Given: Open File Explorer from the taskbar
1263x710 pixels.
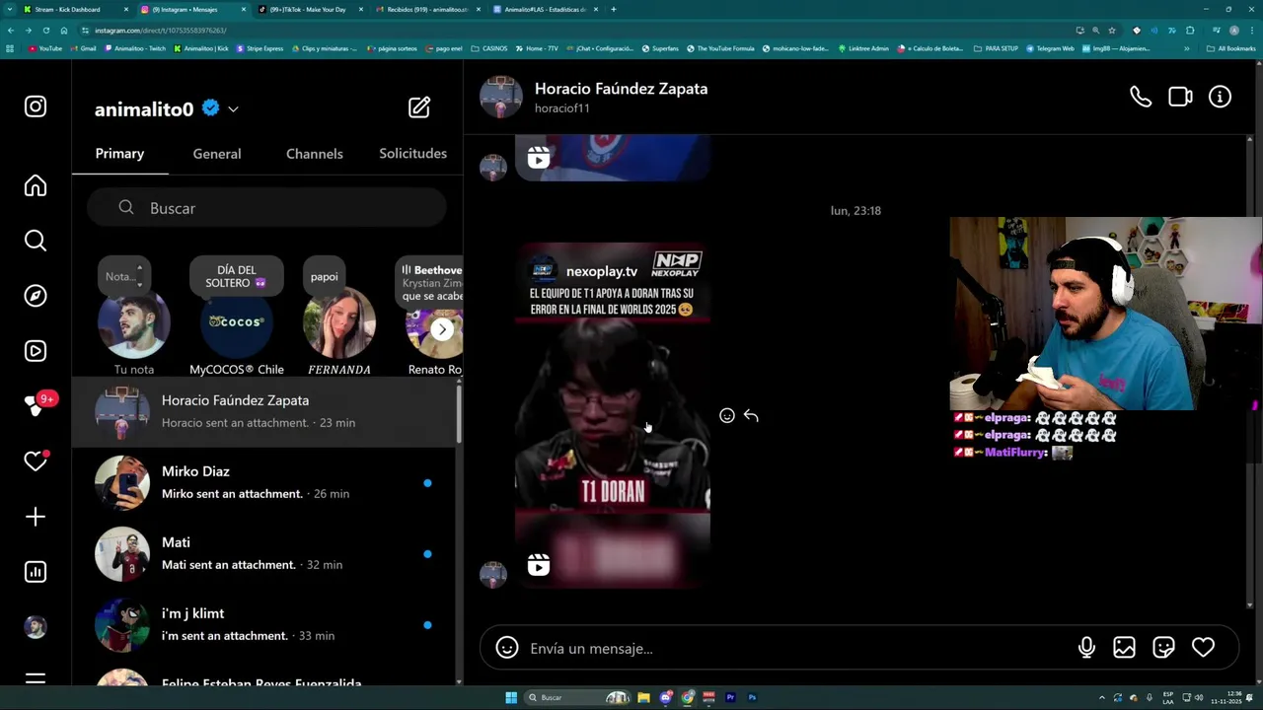Looking at the screenshot, I should tap(643, 697).
